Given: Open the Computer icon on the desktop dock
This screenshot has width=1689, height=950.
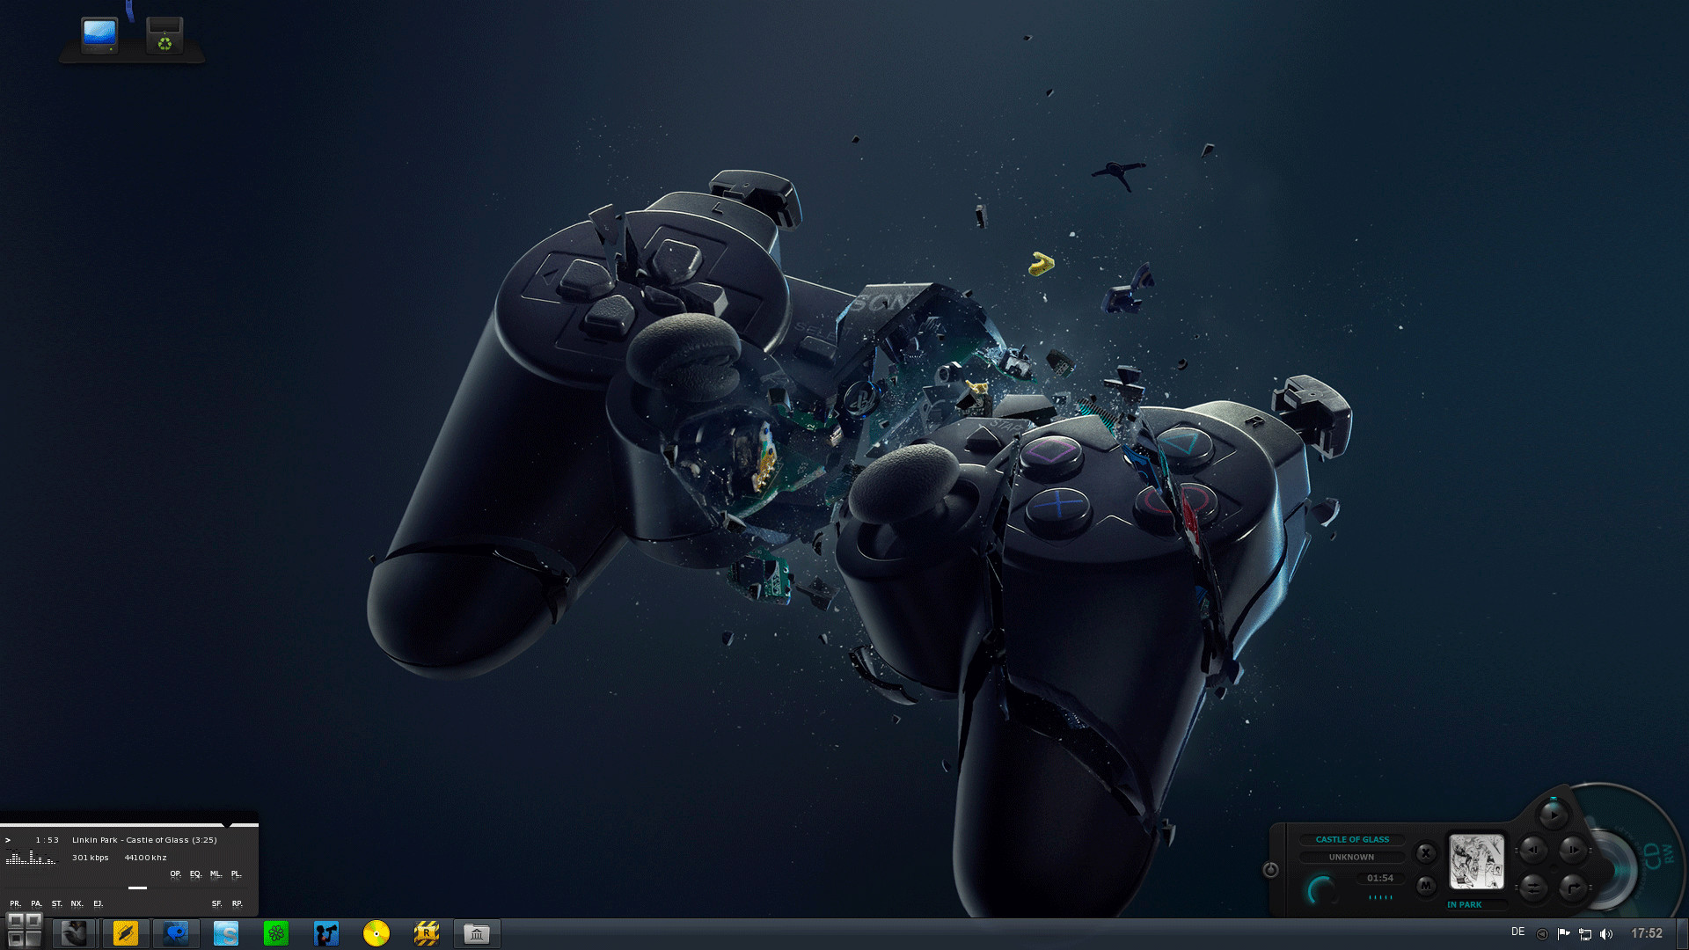Looking at the screenshot, I should click(99, 35).
